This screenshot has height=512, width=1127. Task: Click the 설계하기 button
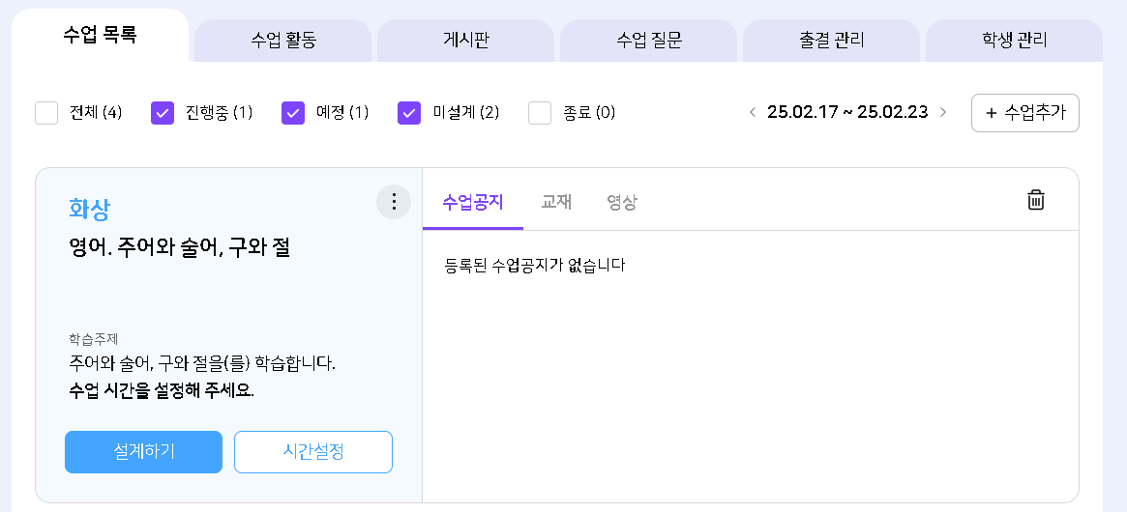[x=143, y=451]
